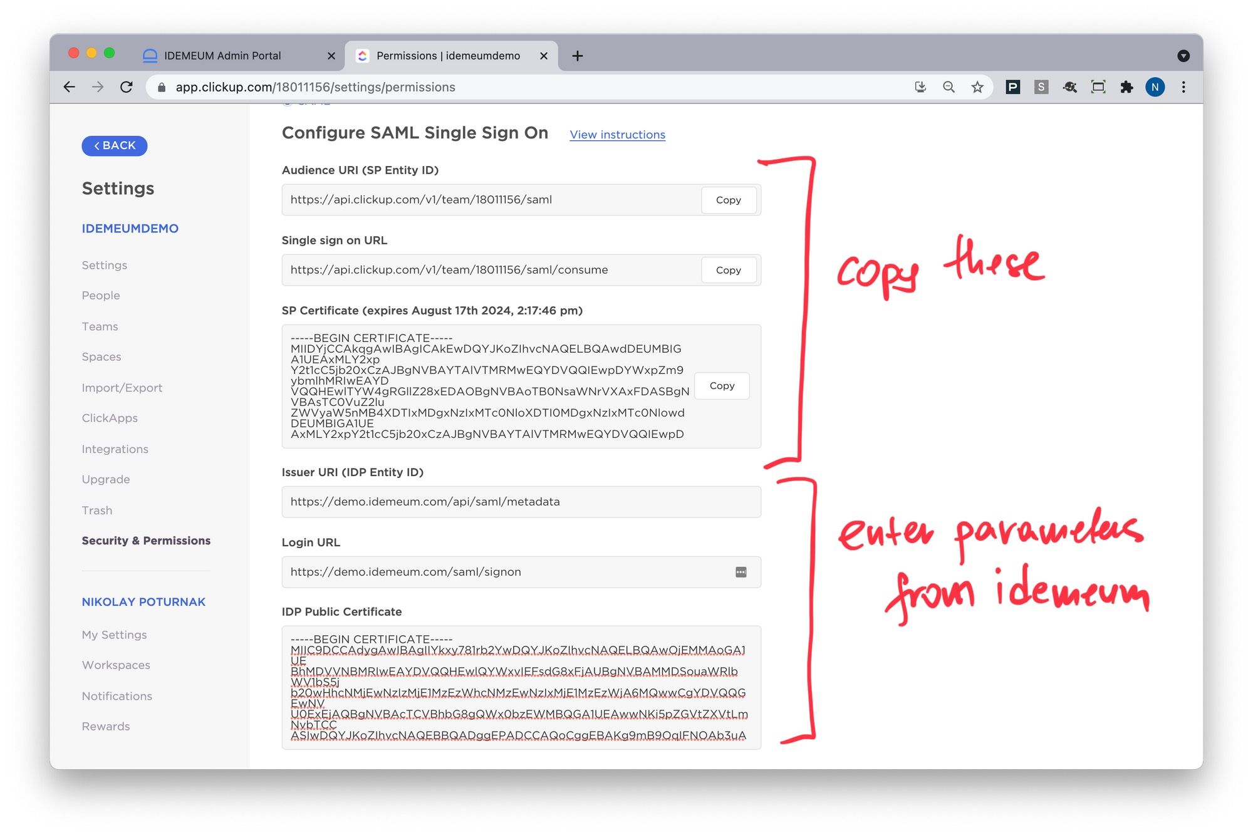Open Teams in the sidebar
This screenshot has height=835, width=1253.
100,326
